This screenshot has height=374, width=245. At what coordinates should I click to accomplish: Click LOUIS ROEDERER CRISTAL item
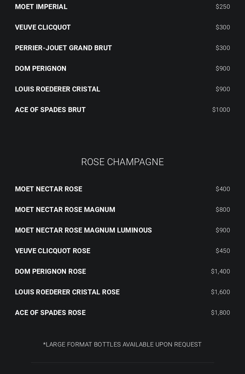[57, 89]
